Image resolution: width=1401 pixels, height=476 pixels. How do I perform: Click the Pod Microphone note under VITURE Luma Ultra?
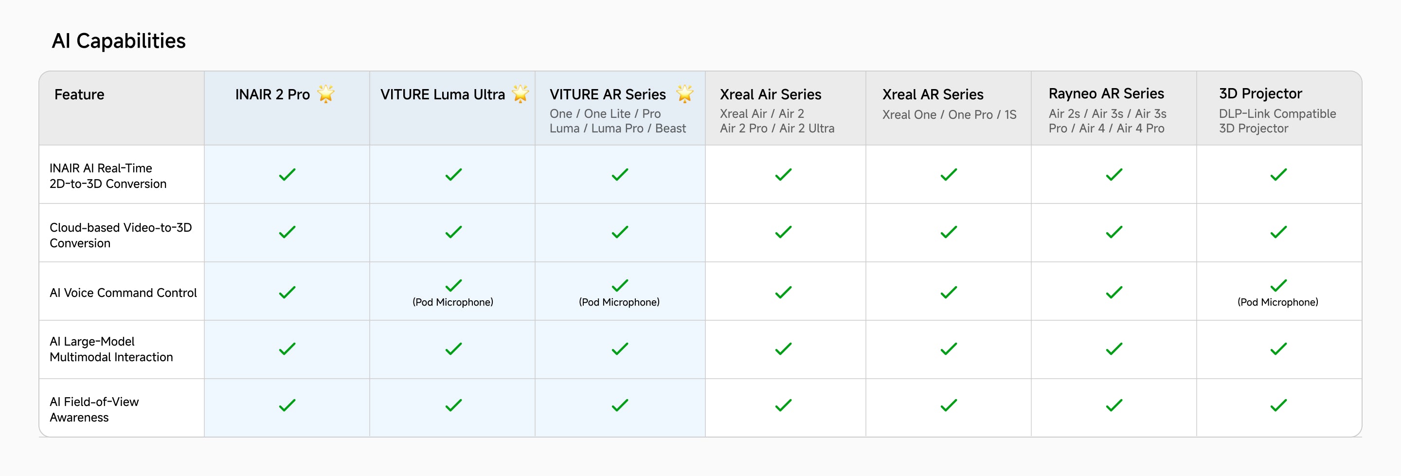[452, 302]
